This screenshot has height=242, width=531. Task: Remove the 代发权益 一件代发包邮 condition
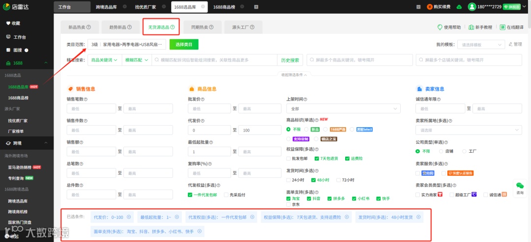(252, 217)
